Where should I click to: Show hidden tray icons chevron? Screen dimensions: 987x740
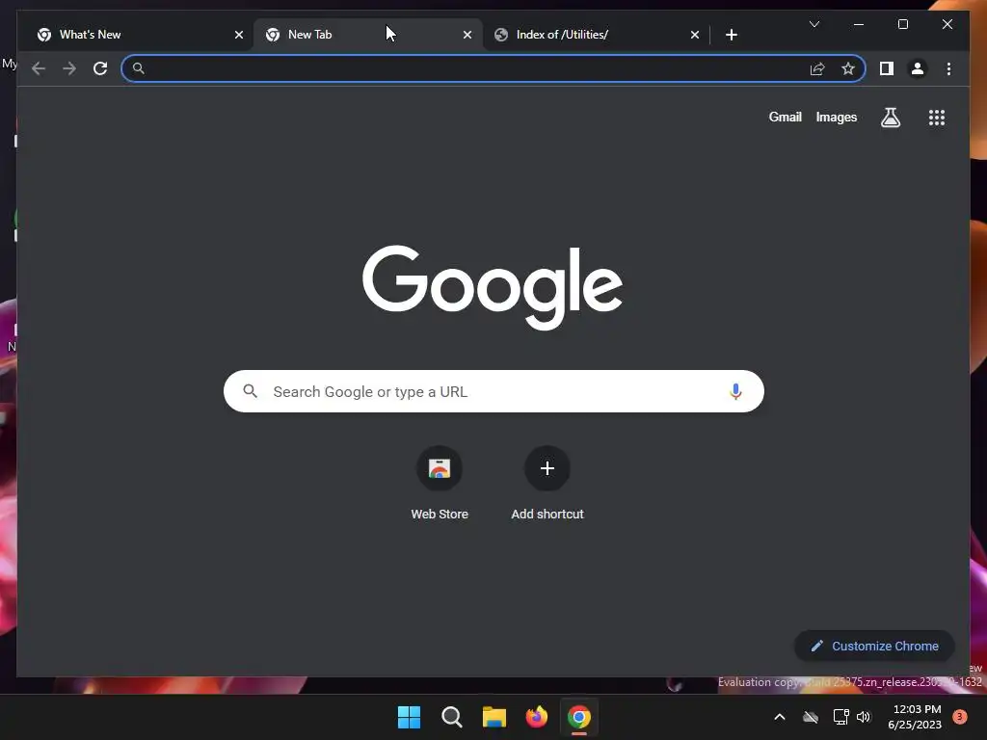click(x=779, y=717)
